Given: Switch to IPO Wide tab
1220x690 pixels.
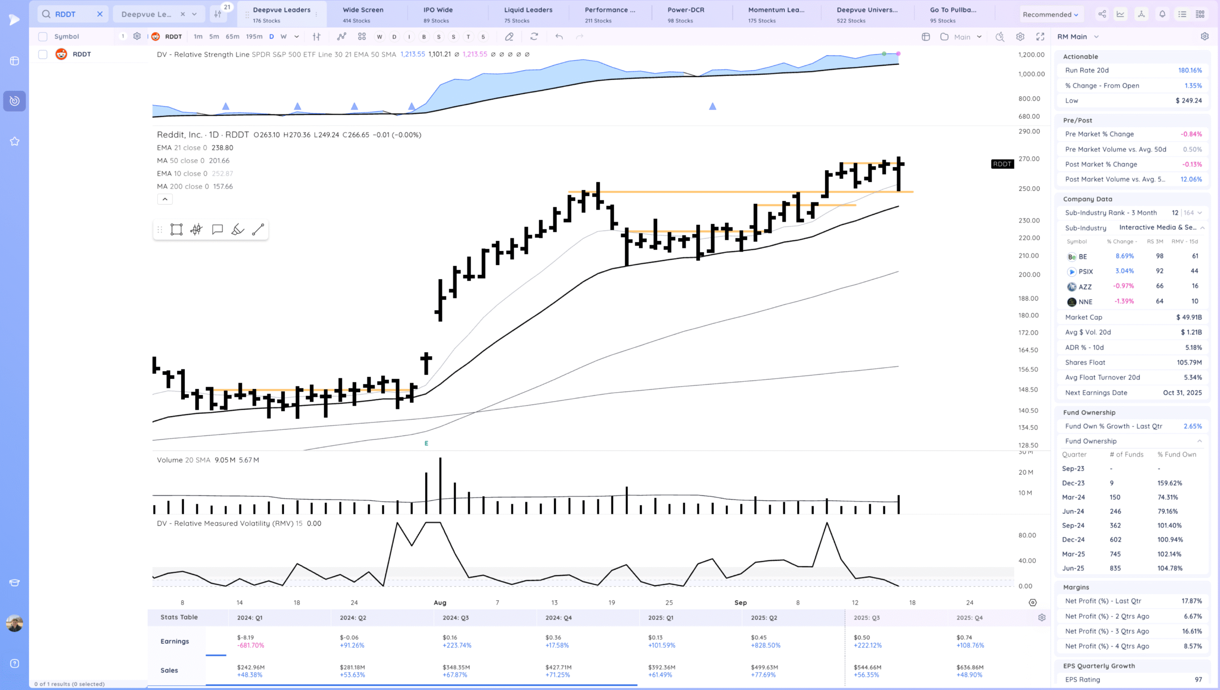Looking at the screenshot, I should (x=438, y=14).
